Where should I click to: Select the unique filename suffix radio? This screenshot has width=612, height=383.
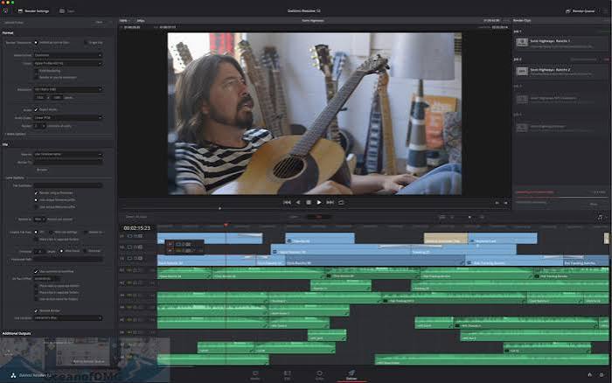[37, 207]
